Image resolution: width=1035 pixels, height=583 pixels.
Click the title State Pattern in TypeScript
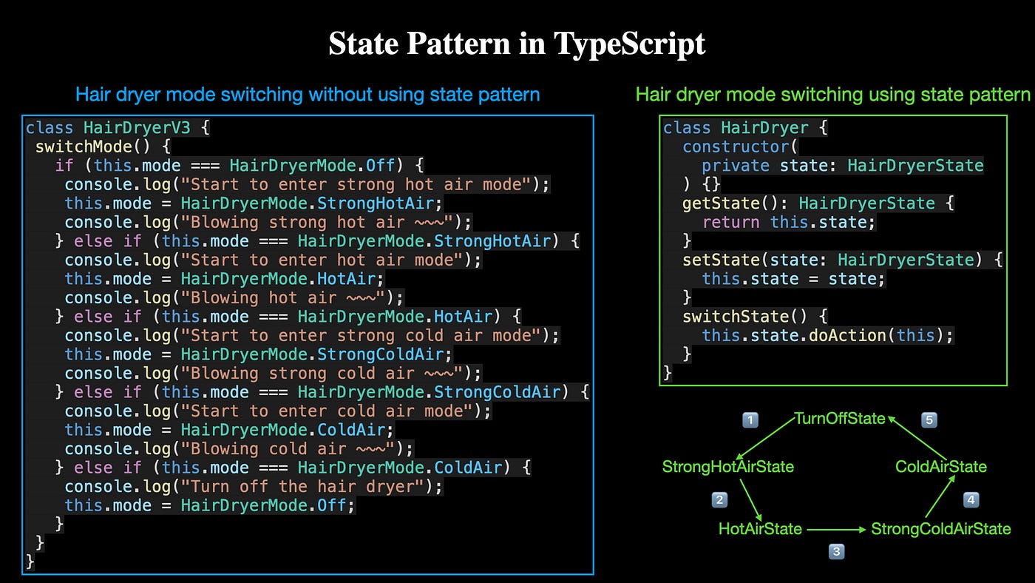(517, 43)
